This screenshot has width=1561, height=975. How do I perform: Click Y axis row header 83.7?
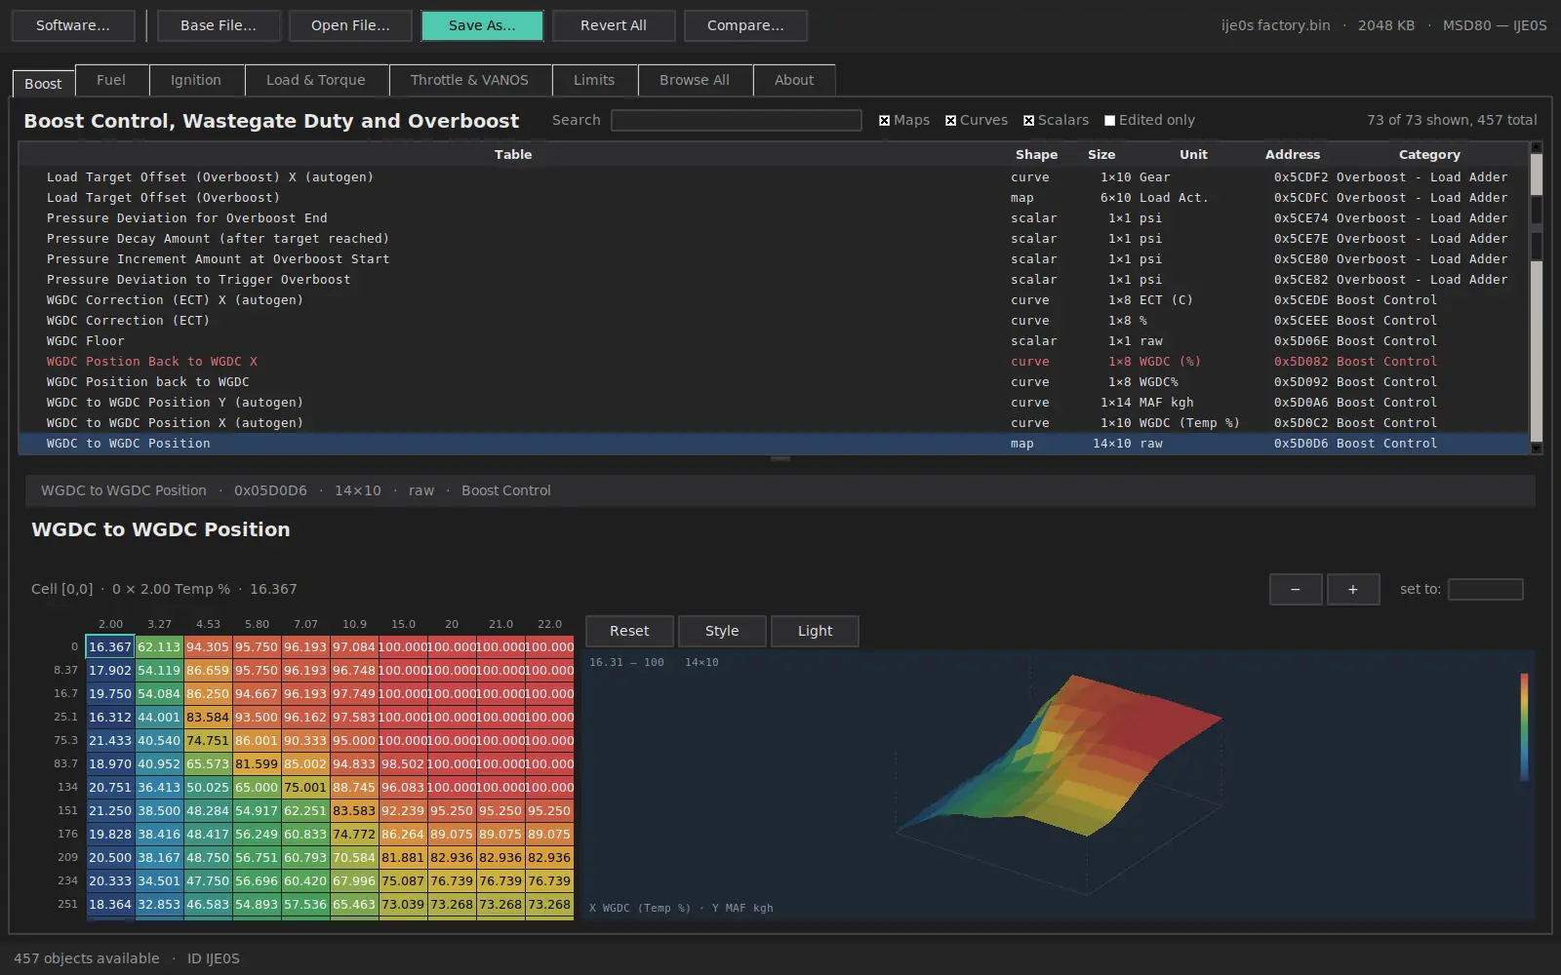point(66,763)
